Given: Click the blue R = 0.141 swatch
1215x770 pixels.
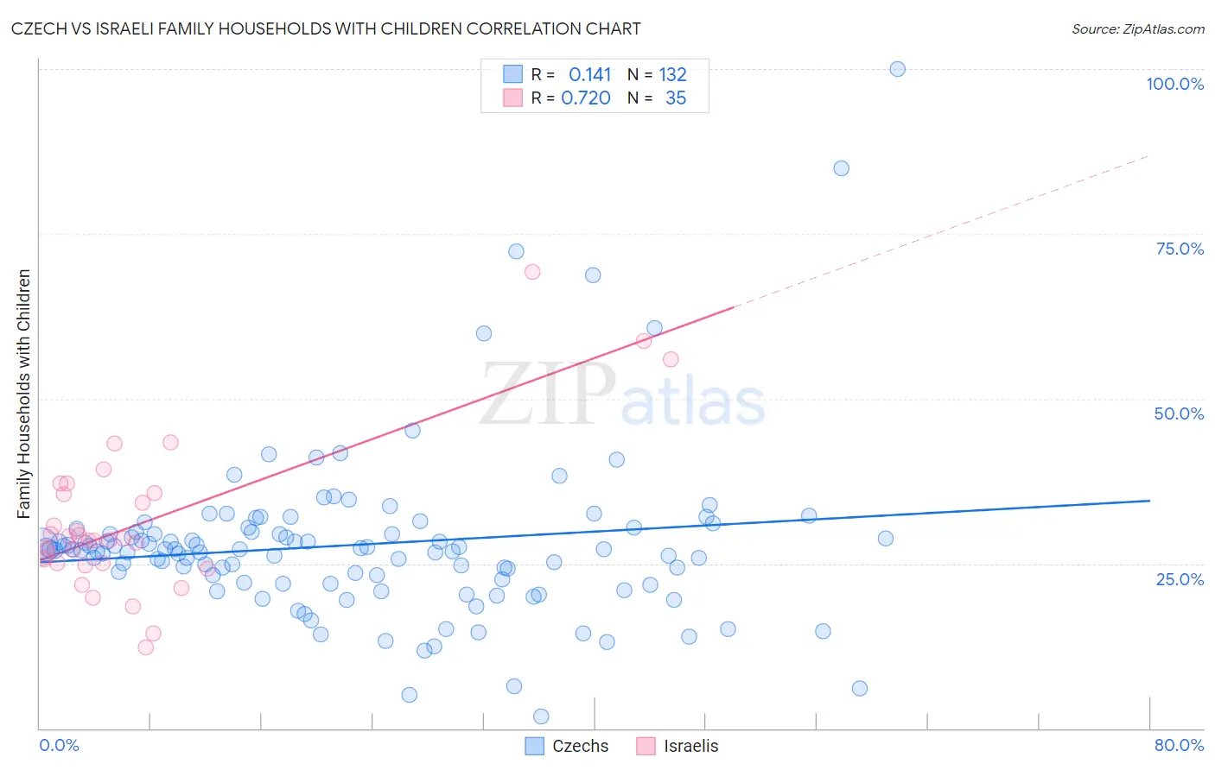Looking at the screenshot, I should tap(512, 74).
